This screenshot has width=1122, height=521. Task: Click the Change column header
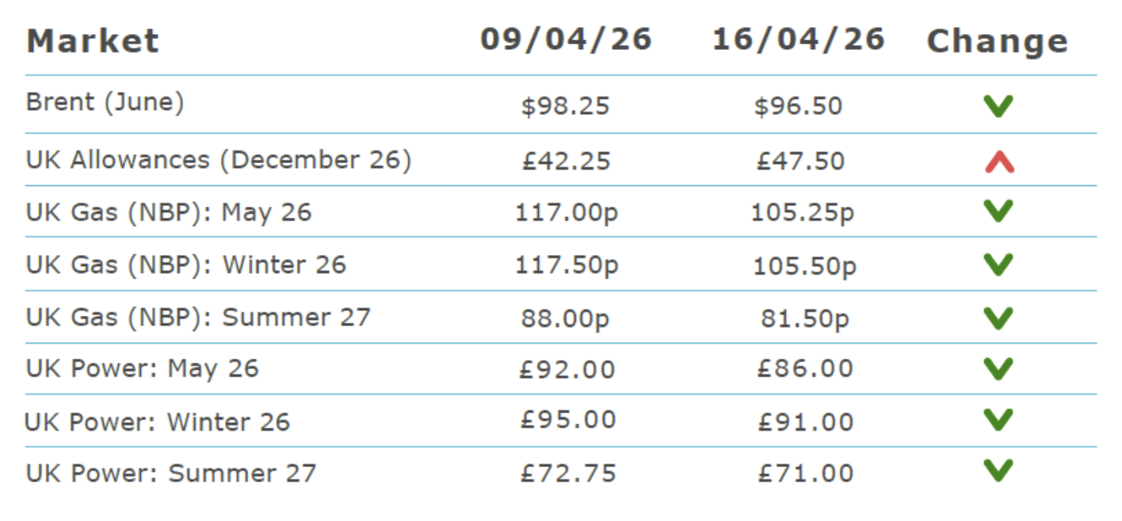pos(997,41)
